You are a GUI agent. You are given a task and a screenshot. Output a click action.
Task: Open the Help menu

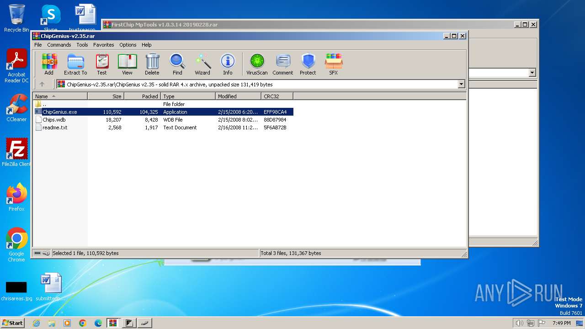[146, 45]
